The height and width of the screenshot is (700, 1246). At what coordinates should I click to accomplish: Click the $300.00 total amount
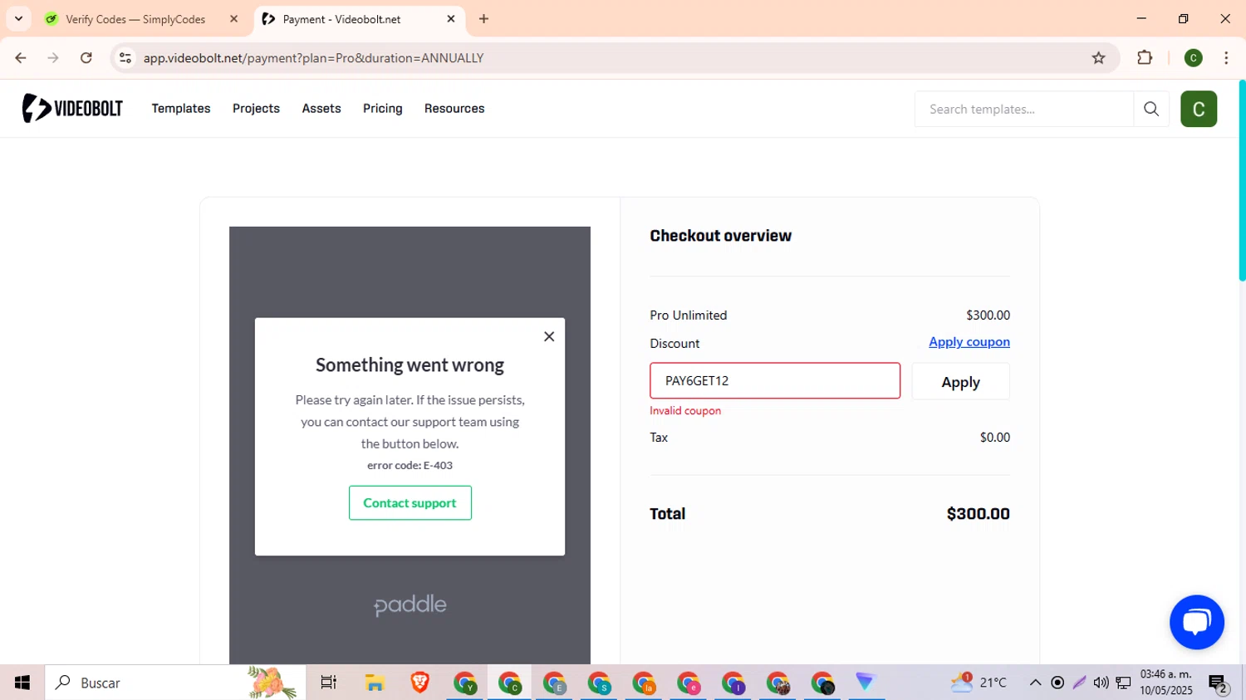[x=978, y=514]
